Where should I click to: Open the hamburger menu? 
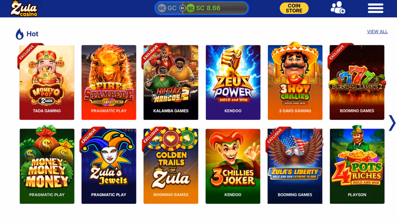tap(375, 8)
